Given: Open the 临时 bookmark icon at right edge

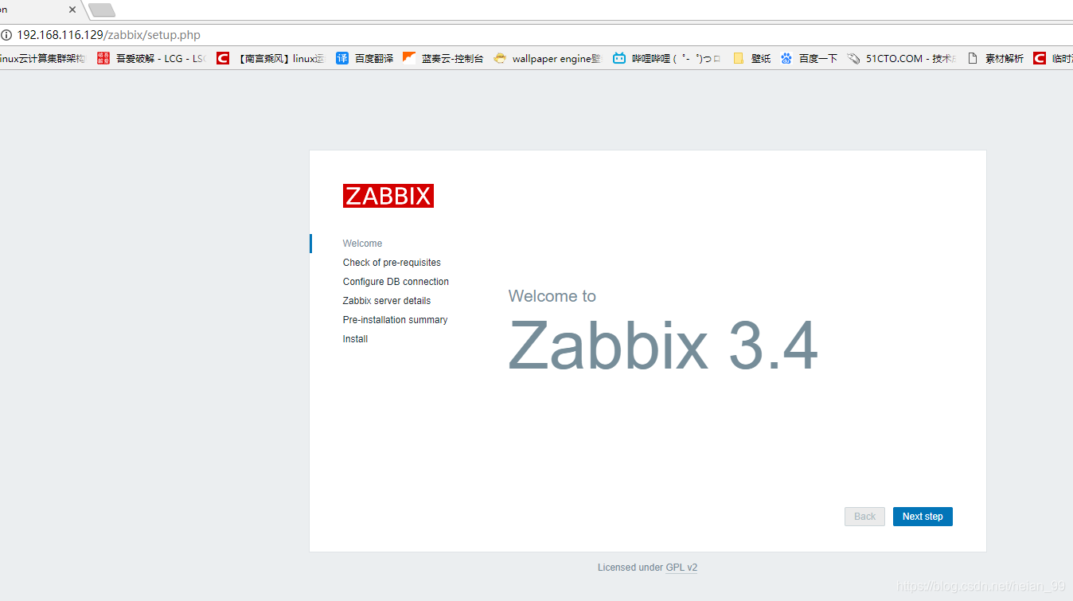Looking at the screenshot, I should (1040, 58).
